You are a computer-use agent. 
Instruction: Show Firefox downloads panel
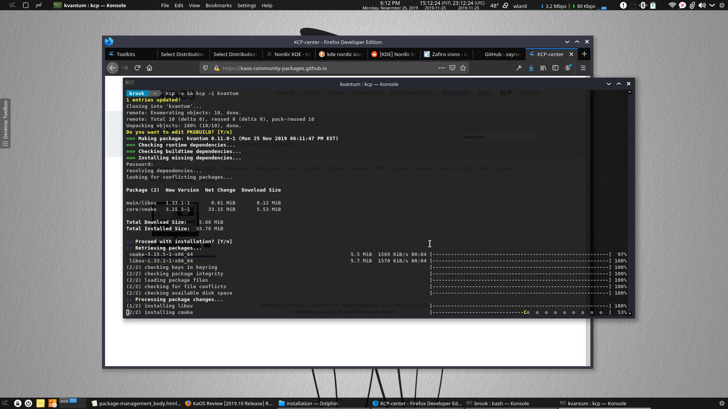(x=531, y=68)
